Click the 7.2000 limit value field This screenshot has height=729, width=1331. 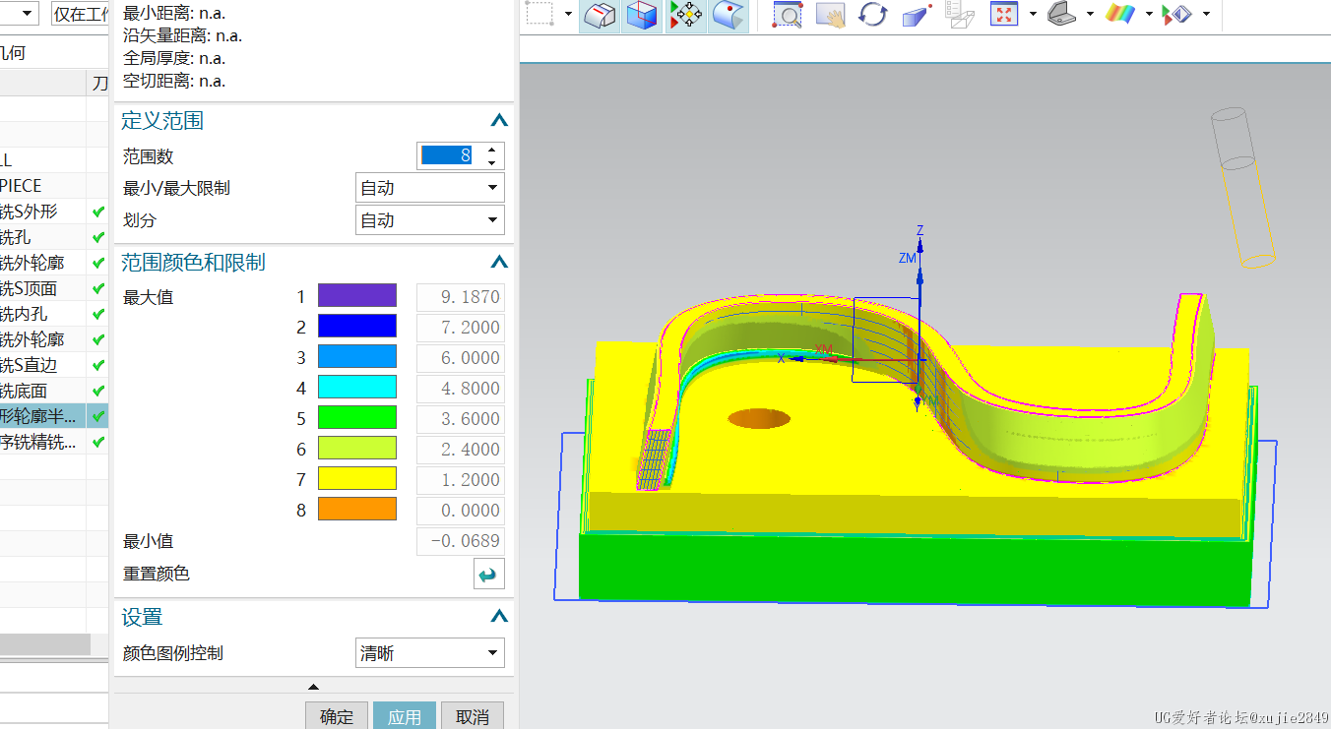tap(461, 327)
